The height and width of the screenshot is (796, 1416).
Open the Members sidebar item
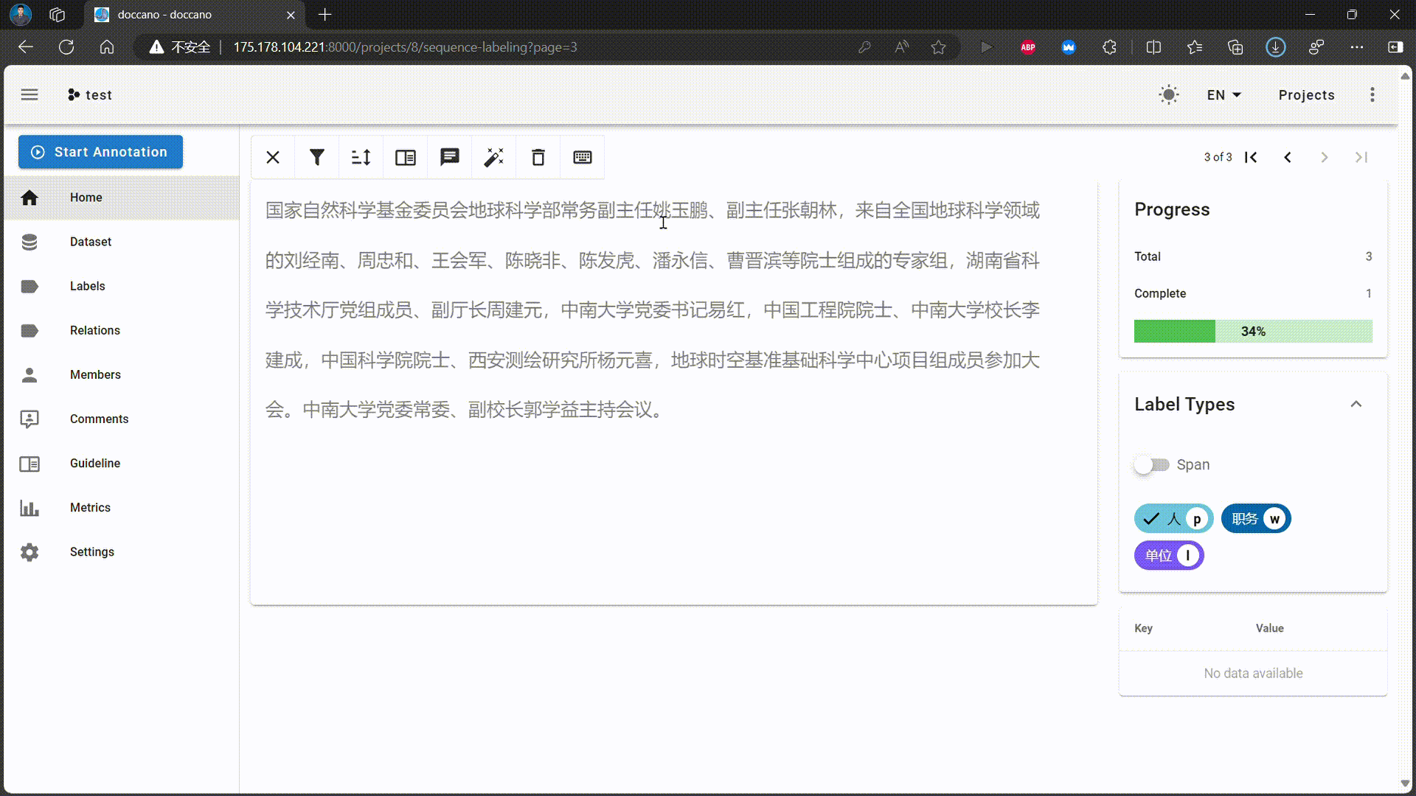(x=122, y=374)
